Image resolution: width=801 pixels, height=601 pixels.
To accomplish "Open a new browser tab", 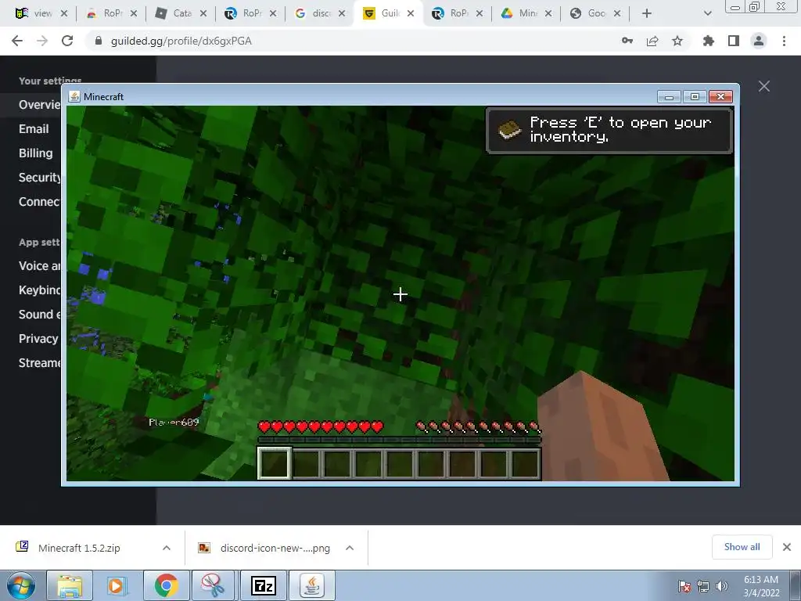I will tap(647, 13).
